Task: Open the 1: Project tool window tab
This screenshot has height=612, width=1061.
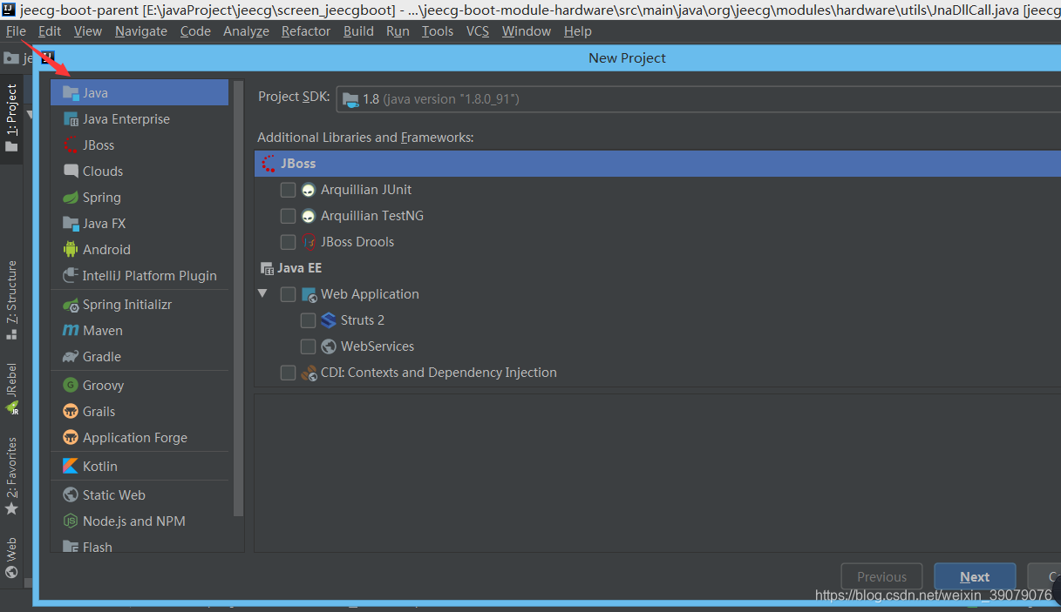Action: (x=12, y=118)
